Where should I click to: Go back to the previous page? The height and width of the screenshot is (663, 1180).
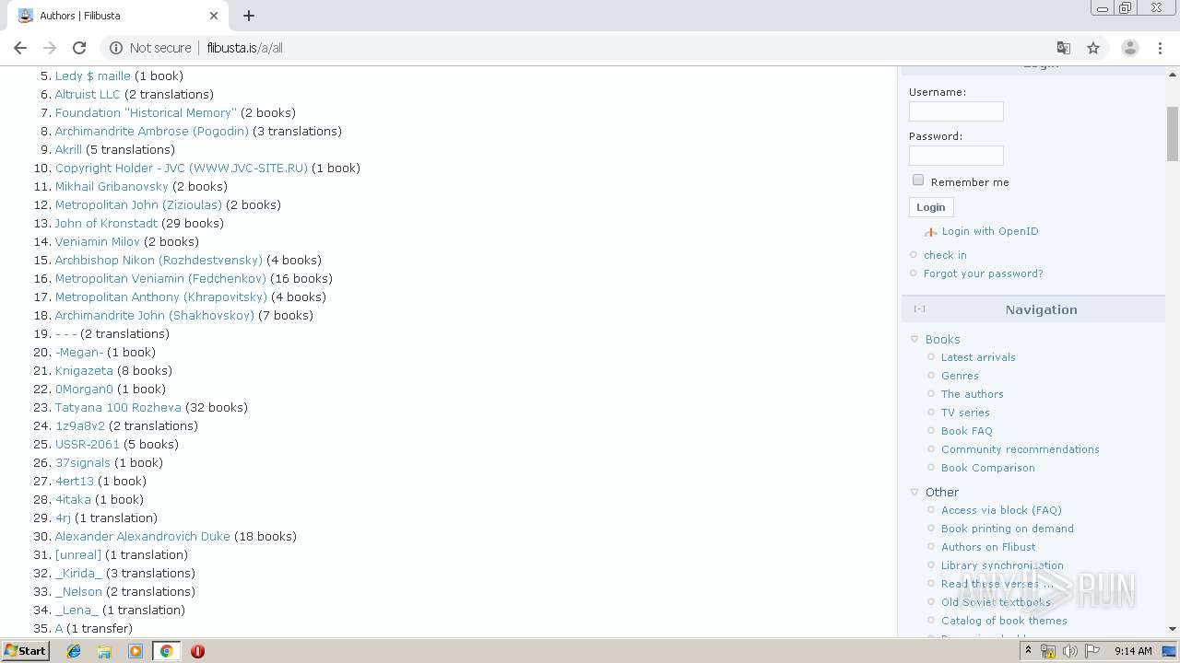click(x=20, y=48)
